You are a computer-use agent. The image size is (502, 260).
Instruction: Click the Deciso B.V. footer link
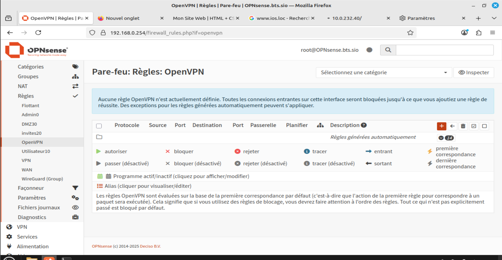click(150, 246)
